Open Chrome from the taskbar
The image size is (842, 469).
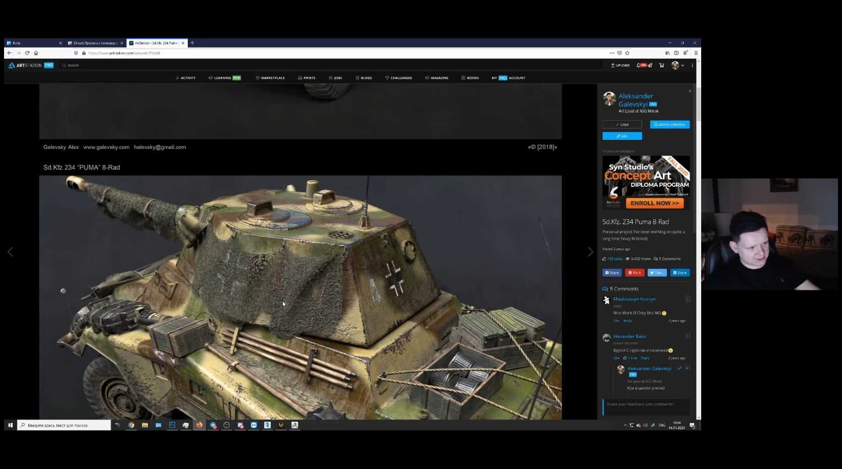click(x=131, y=425)
